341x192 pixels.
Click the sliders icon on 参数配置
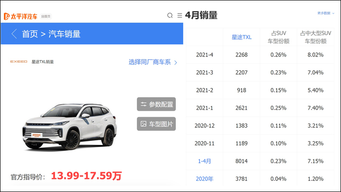click(144, 105)
